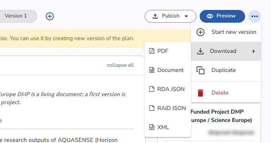Download the plan as PDF
The image size is (271, 143).
click(x=168, y=51)
